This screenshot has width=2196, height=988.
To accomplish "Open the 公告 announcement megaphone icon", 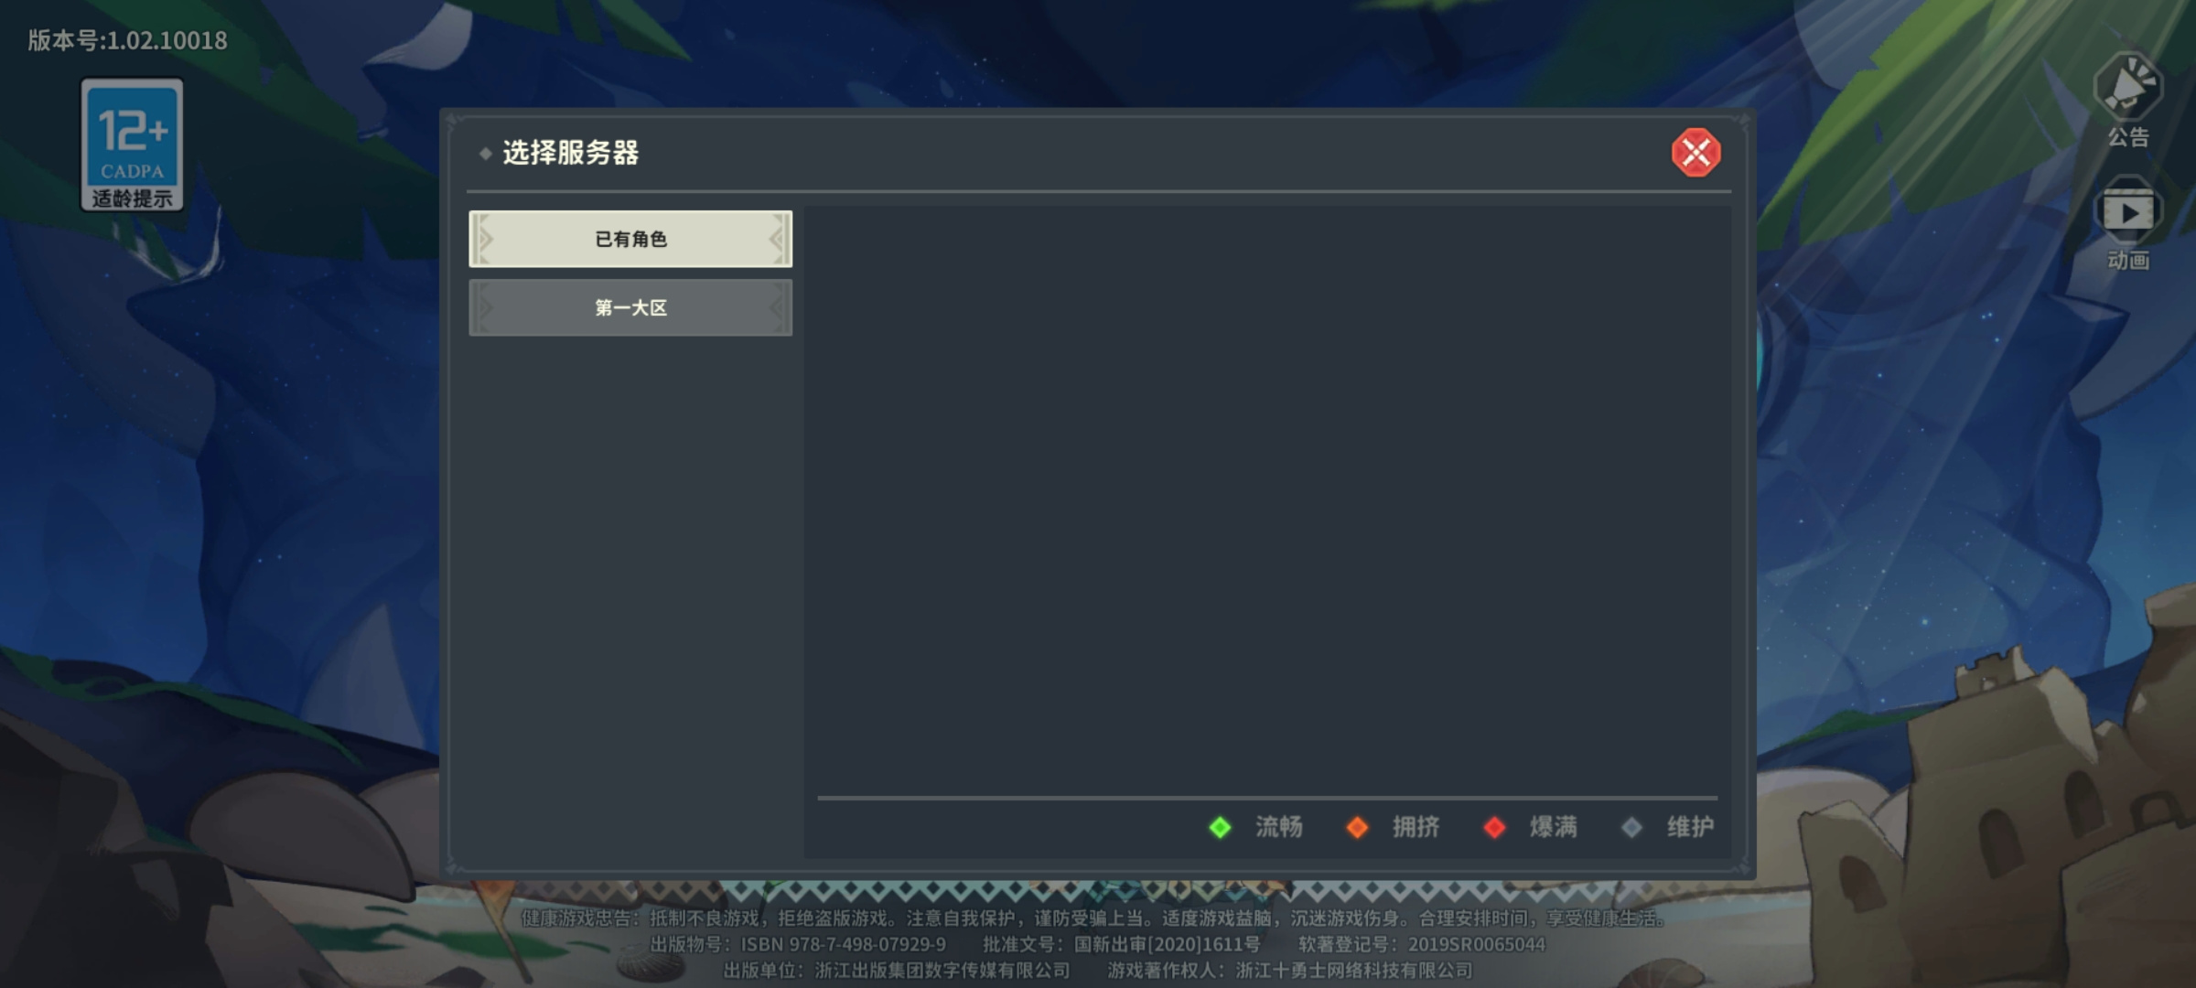I will pyautogui.click(x=2128, y=87).
